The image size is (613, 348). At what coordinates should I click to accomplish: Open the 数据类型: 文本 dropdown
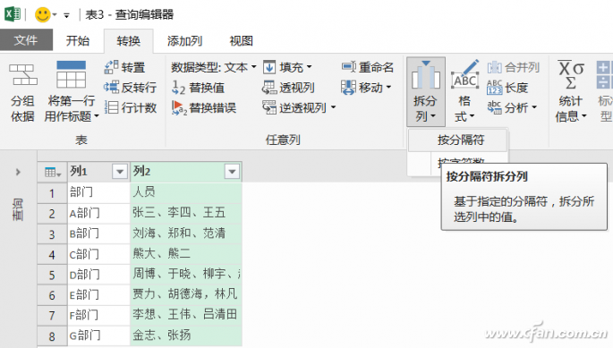[214, 67]
